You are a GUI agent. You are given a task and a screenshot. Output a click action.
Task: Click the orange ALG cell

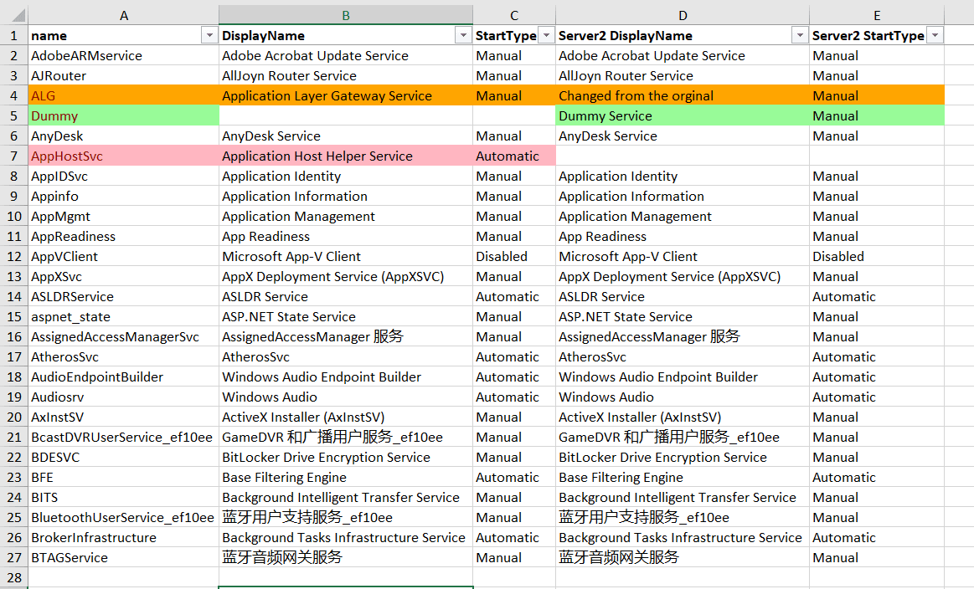(124, 95)
